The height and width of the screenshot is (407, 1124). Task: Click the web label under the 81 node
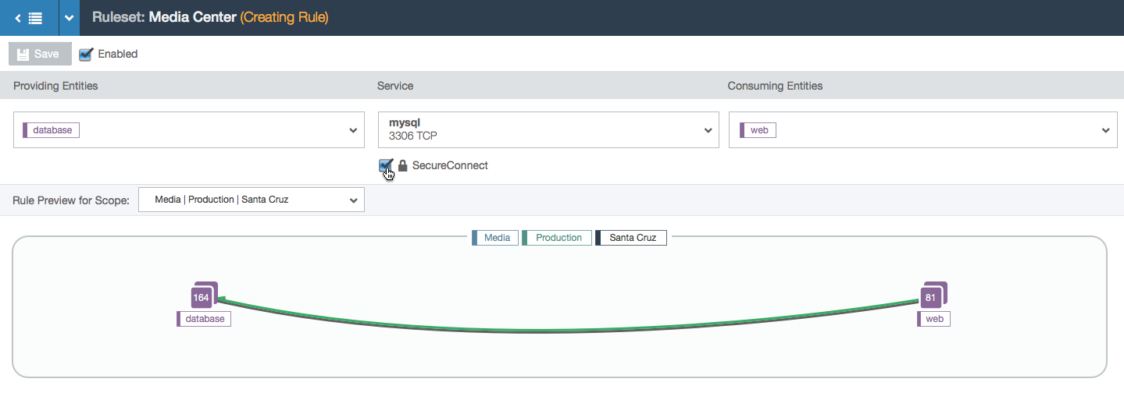[x=933, y=319]
